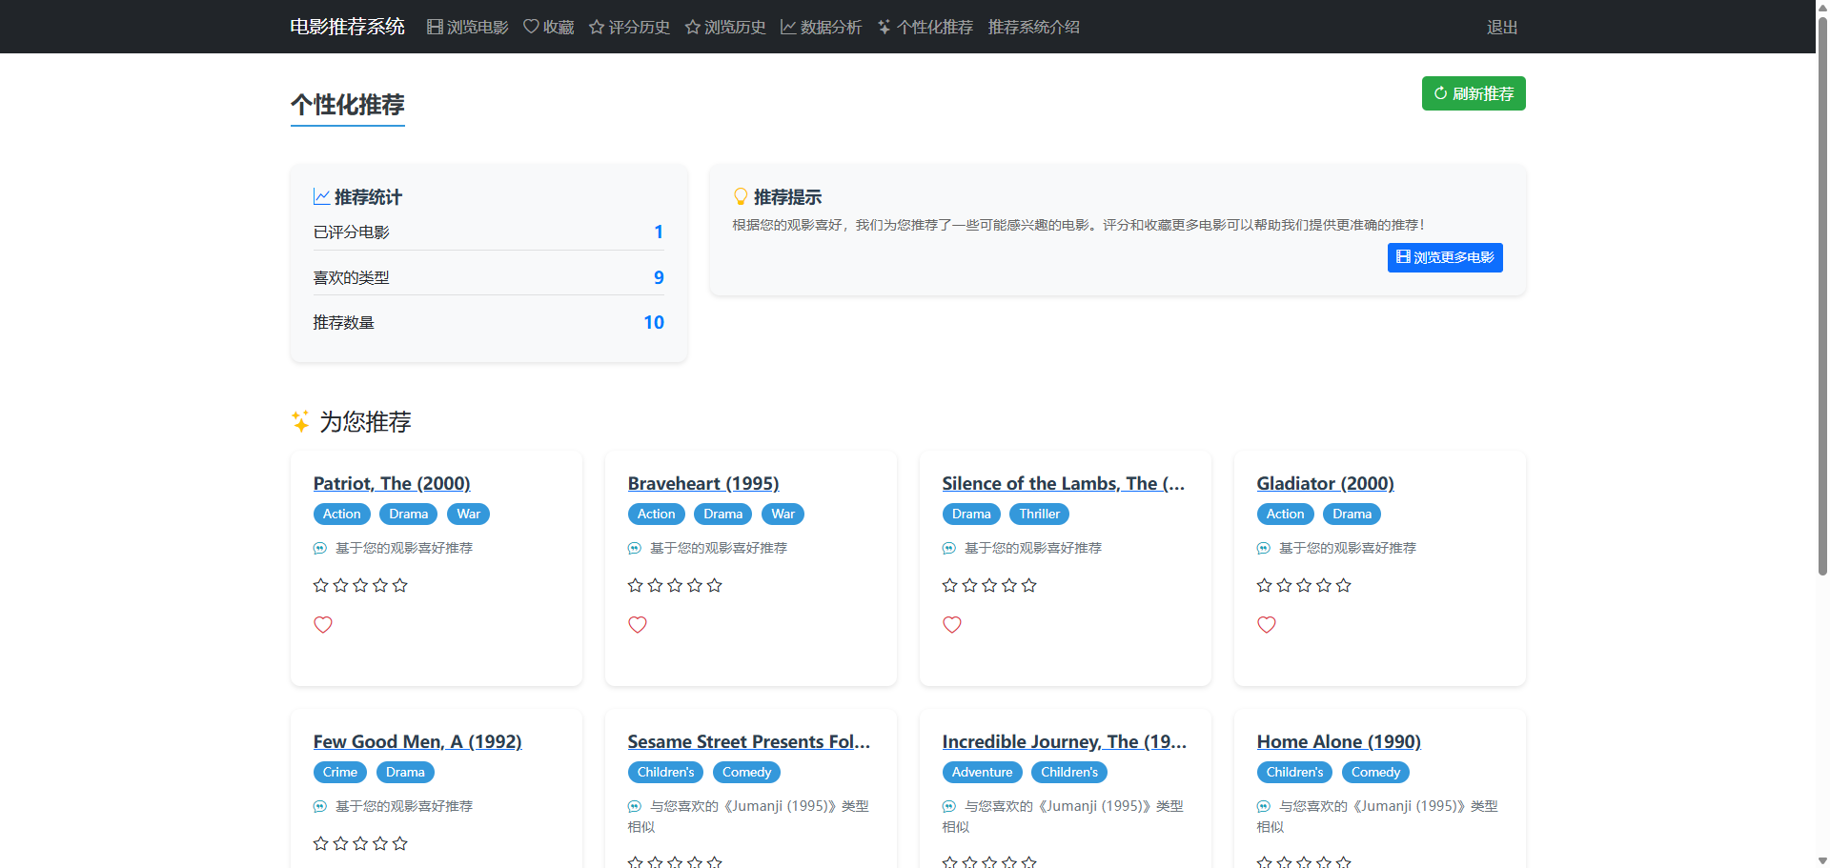Rate Patriot, The (2000) five stars
Viewport: 1830px width, 868px height.
tap(400, 585)
